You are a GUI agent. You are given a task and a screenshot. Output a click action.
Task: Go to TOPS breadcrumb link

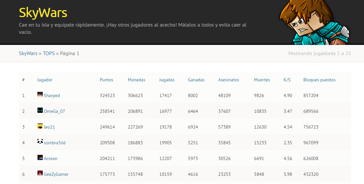tap(49, 53)
